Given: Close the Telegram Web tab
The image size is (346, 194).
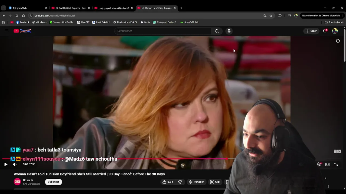Looking at the screenshot, I should (46, 8).
